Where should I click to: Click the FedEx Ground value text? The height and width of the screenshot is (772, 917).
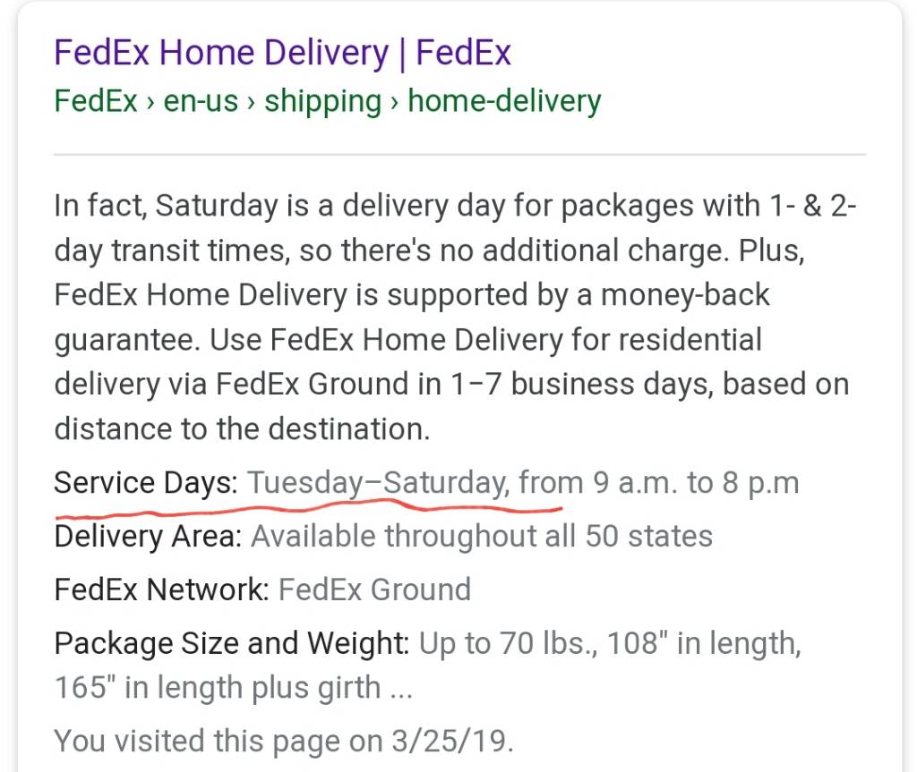375,590
